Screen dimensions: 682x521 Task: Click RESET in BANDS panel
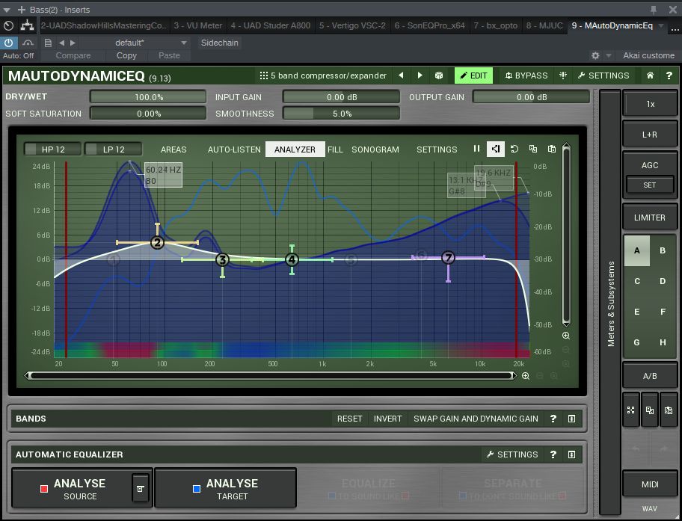coord(349,419)
